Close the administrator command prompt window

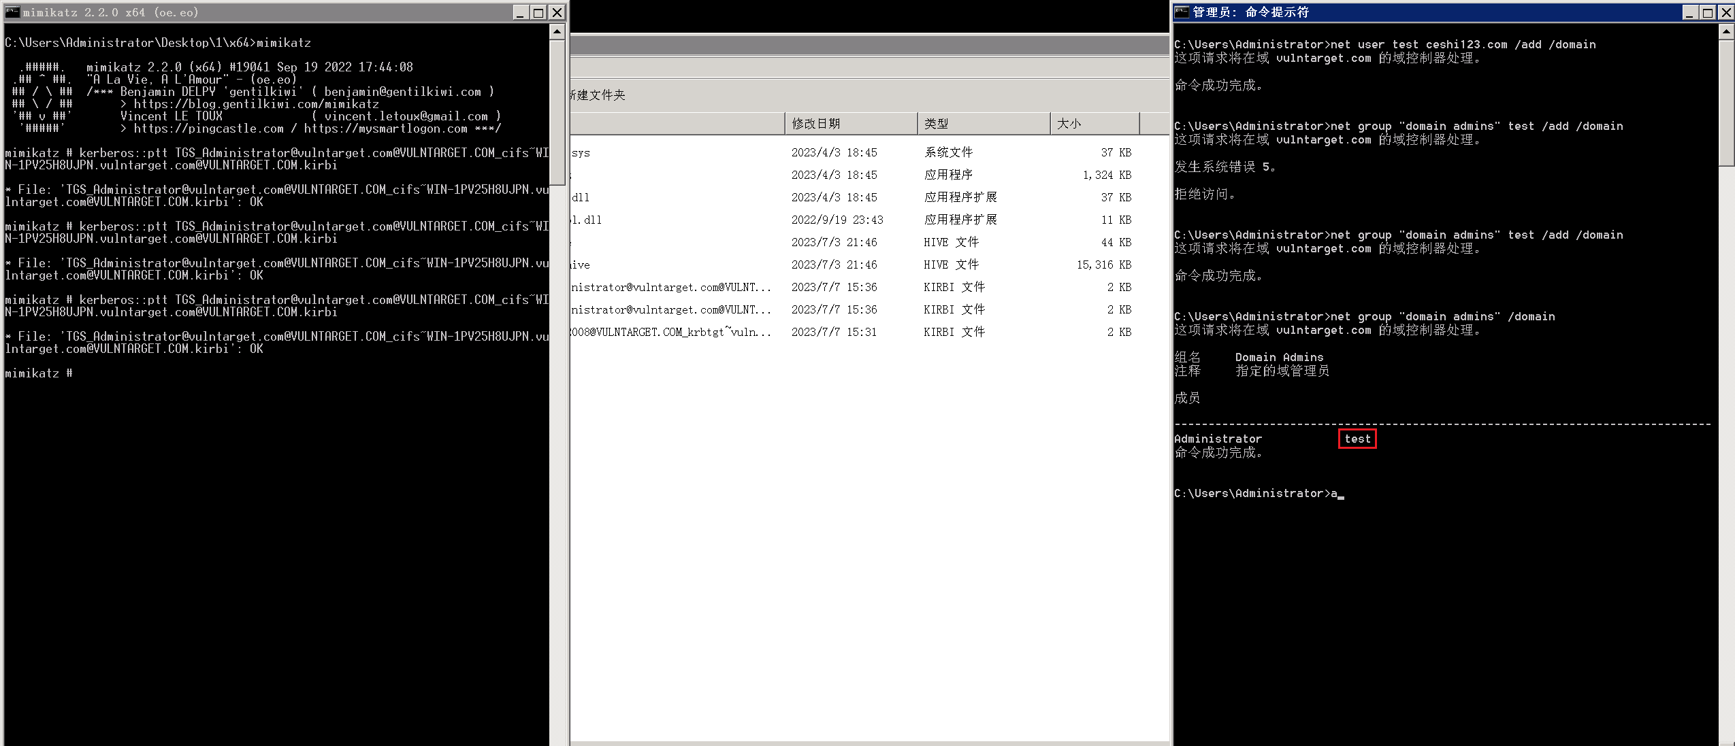pos(1726,12)
